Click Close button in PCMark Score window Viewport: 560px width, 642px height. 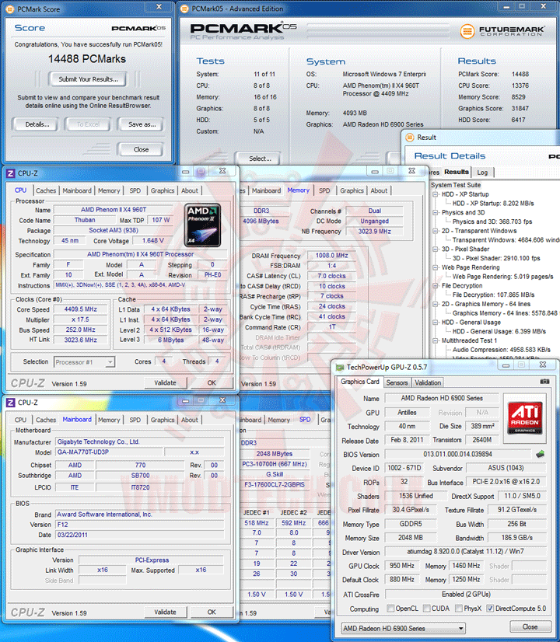tap(141, 149)
